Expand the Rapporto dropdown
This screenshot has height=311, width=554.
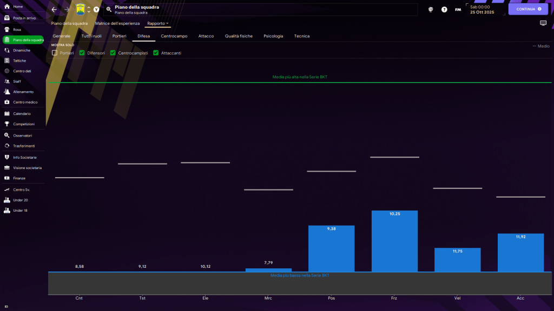[158, 24]
